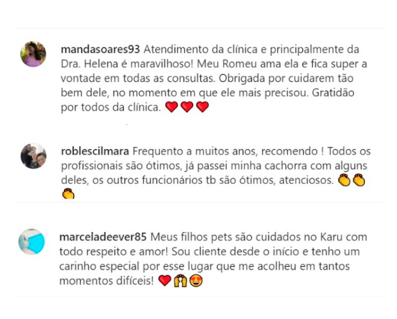Screen dimensions: 397x319
Task: Click the mandasoares93 username link
Action: click(100, 49)
